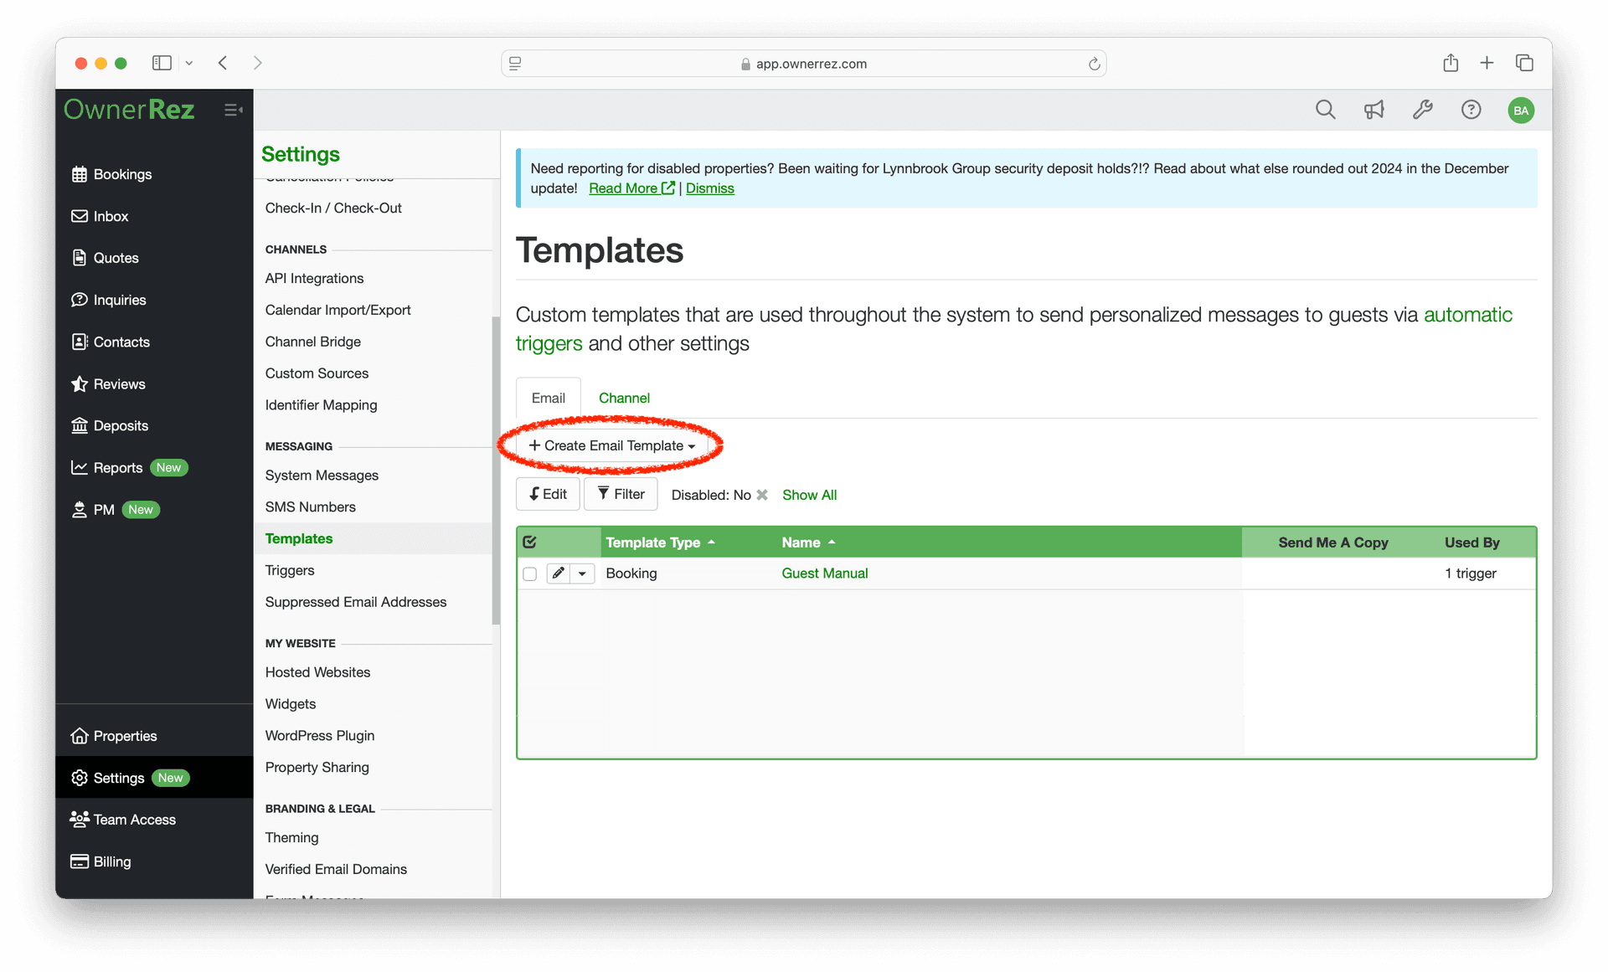Go to Quotes in the sidebar
Viewport: 1608px width, 972px height.
click(106, 258)
